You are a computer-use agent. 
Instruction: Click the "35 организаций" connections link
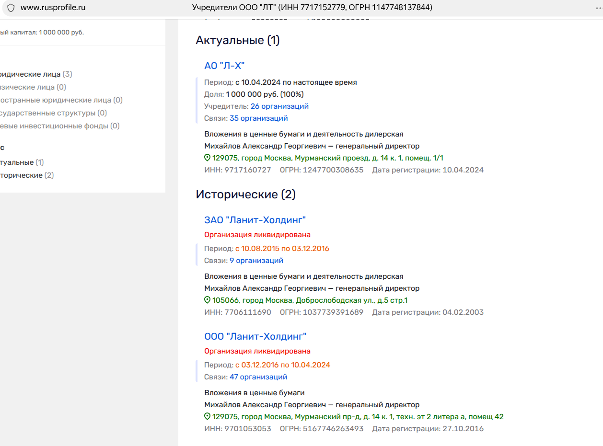click(x=258, y=118)
